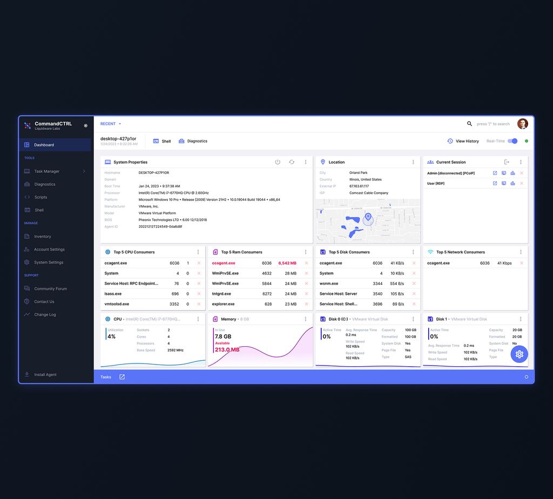Click the location map thumbnail
The width and height of the screenshot is (553, 499).
pyautogui.click(x=368, y=220)
